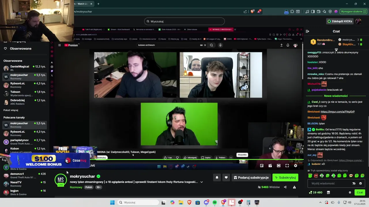Open the Brave Wallet icon

click(319, 11)
